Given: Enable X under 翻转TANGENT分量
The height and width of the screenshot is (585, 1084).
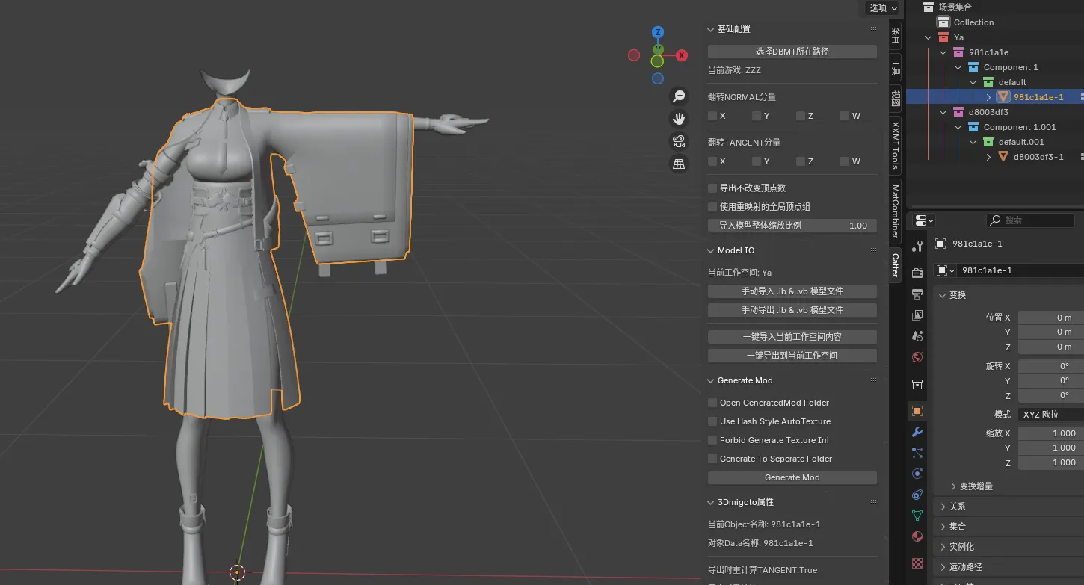Looking at the screenshot, I should pos(712,161).
